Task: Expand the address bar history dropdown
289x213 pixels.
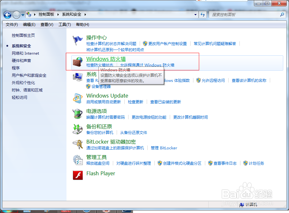Action: [x=195, y=15]
